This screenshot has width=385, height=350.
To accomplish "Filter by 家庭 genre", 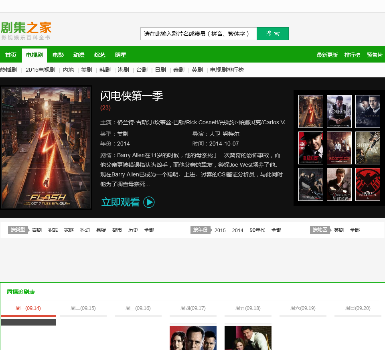I will coord(69,230).
